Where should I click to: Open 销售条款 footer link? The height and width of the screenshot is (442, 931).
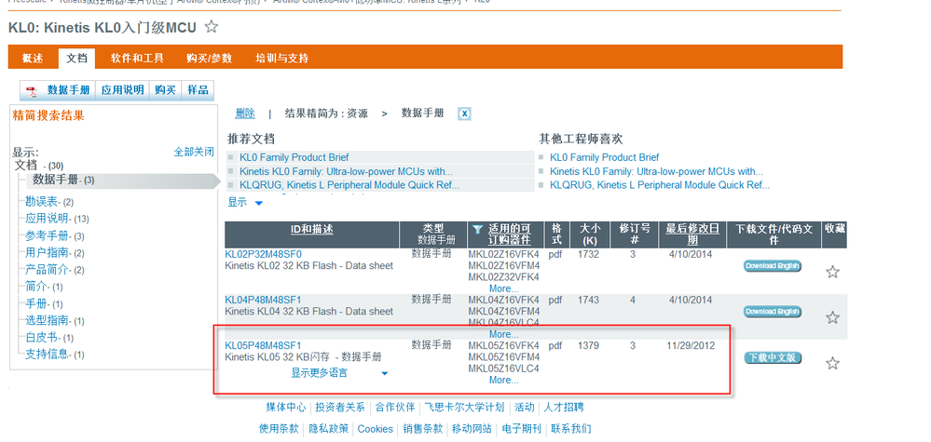[422, 428]
